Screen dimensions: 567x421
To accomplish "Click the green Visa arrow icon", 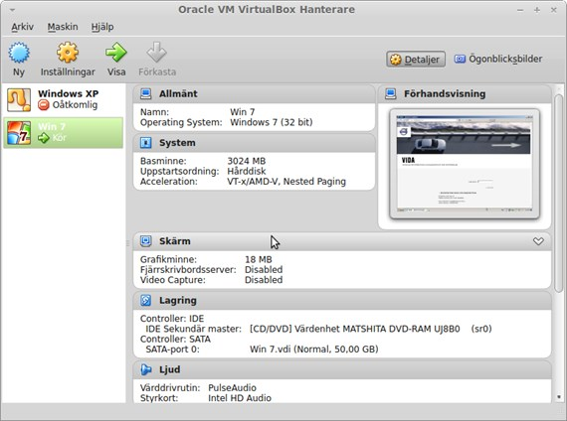I will coord(116,53).
